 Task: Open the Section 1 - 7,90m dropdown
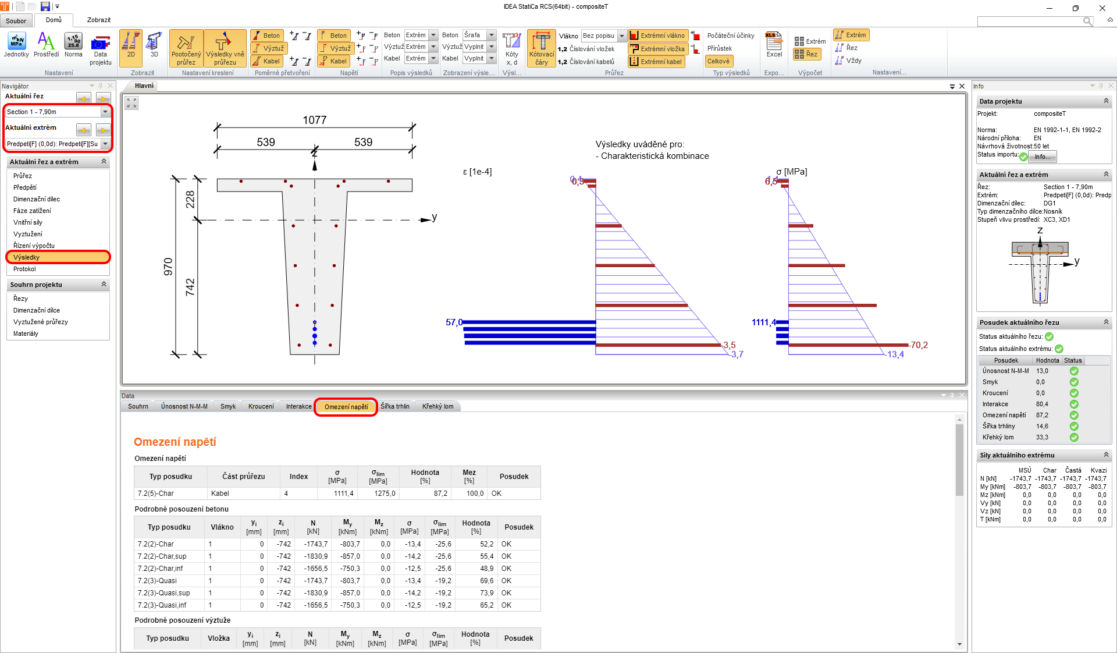coord(105,112)
